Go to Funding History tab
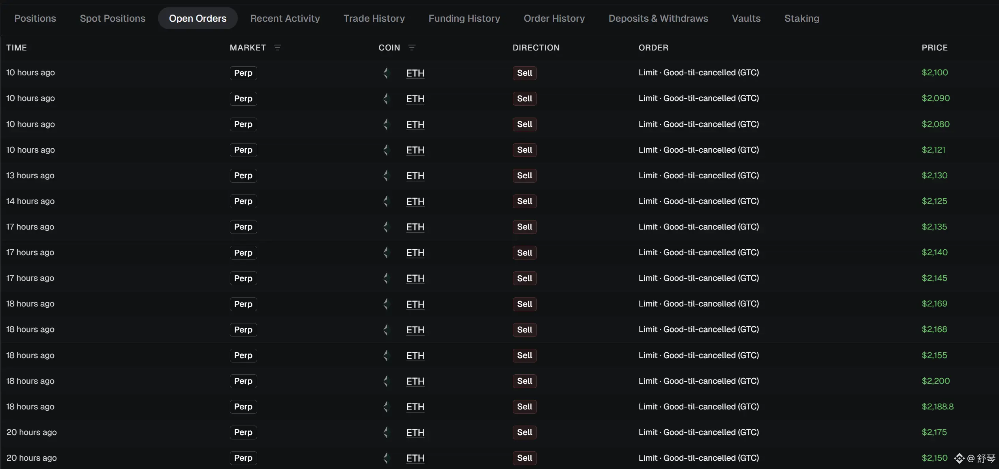The width and height of the screenshot is (999, 469). pos(464,19)
